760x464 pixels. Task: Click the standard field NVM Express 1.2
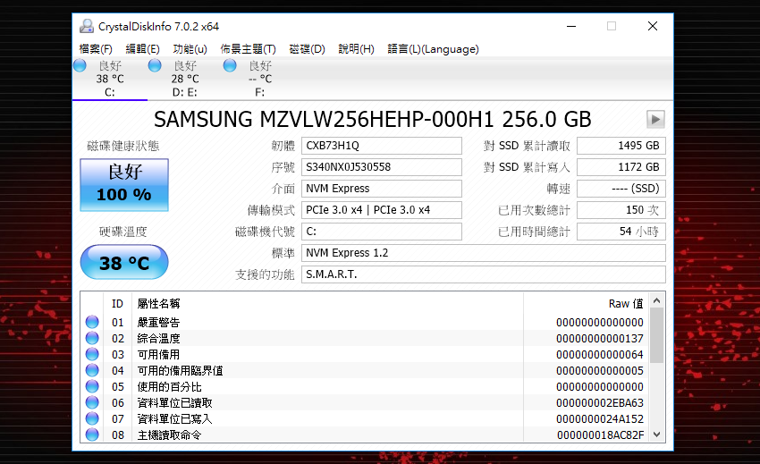[483, 253]
